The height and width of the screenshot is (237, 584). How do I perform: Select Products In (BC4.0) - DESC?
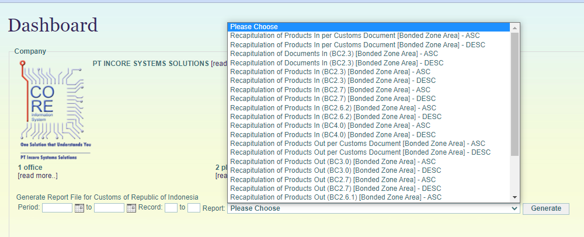point(369,135)
